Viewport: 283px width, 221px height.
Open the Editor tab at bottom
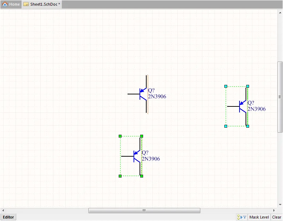click(x=8, y=217)
